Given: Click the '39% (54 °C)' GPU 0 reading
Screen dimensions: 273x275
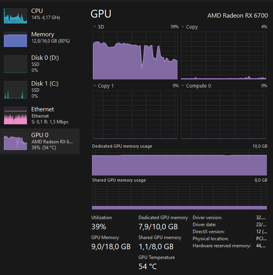Looking at the screenshot, I should pyautogui.click(x=44, y=148).
